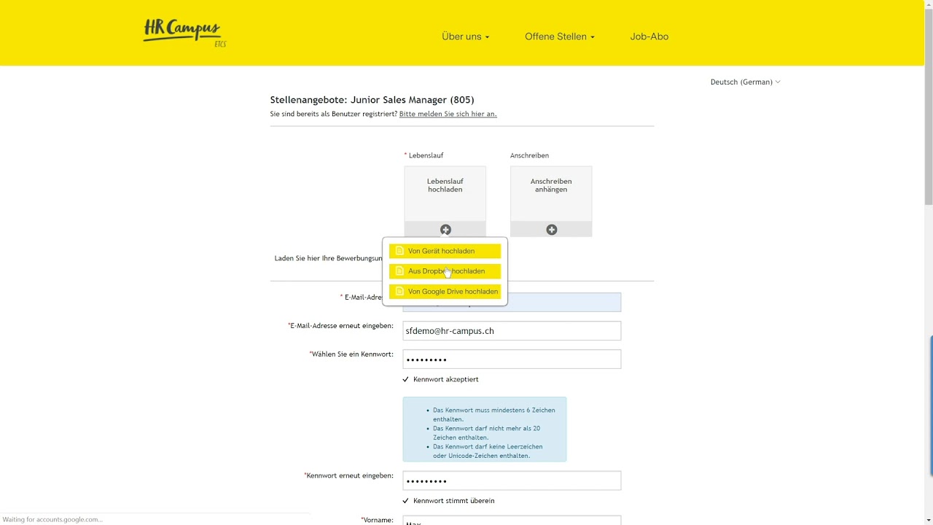Click the plus icon under Anschreiben anhängen

[552, 230]
